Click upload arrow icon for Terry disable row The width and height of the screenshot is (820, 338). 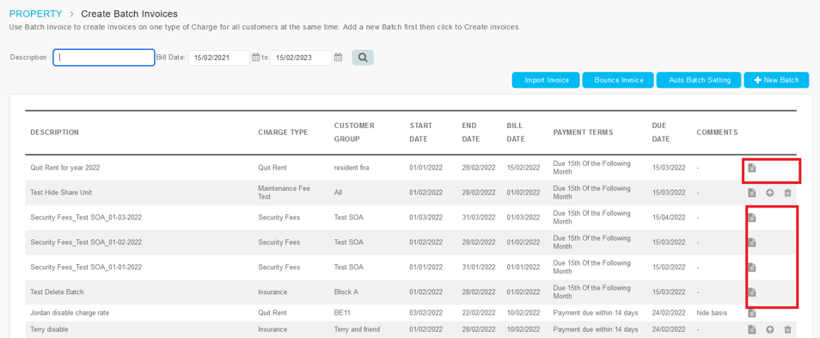pos(770,329)
